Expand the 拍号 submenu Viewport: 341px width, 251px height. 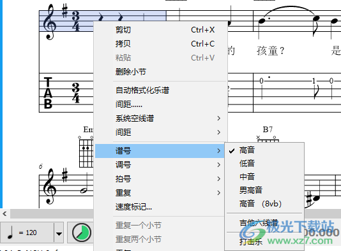click(x=160, y=179)
